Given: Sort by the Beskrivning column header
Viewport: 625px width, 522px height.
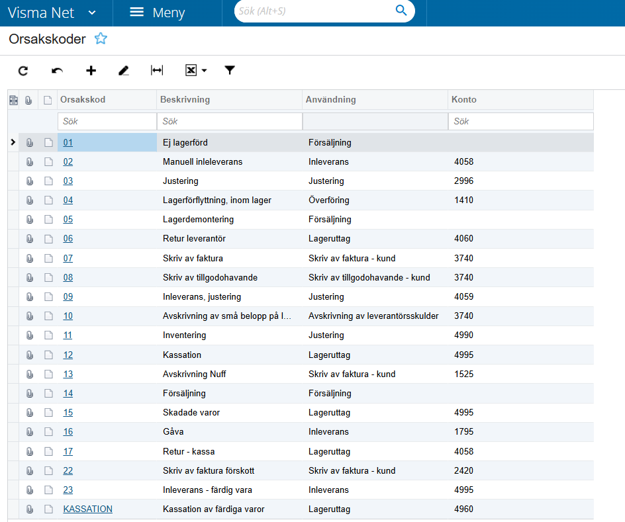Looking at the screenshot, I should 185,99.
